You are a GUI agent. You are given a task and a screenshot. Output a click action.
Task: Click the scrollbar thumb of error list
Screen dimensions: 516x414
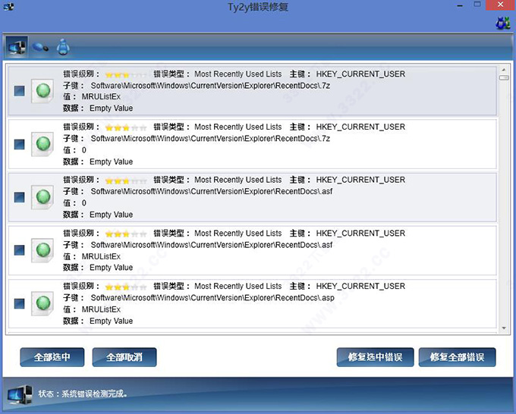click(x=504, y=77)
